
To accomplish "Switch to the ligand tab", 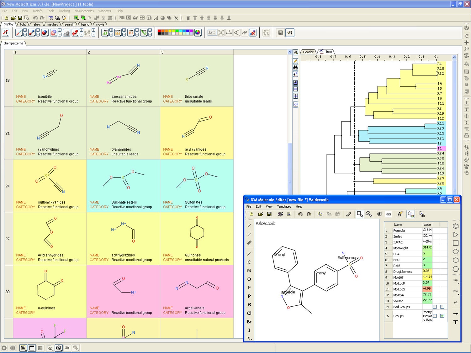I will (x=85, y=24).
